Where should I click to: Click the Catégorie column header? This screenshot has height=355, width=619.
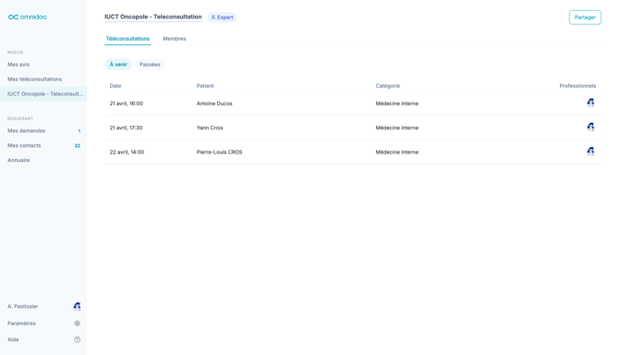point(388,86)
